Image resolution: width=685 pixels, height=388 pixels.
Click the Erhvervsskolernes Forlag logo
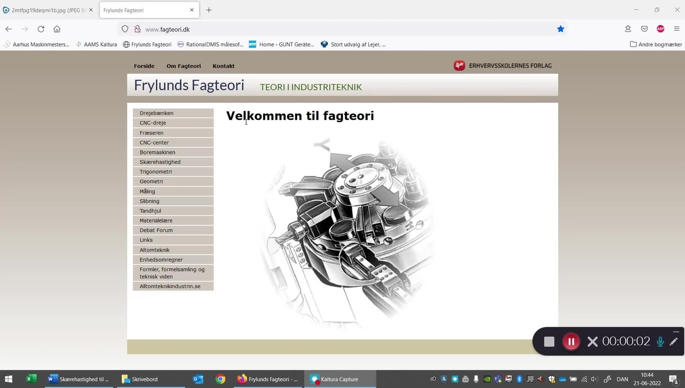click(502, 66)
